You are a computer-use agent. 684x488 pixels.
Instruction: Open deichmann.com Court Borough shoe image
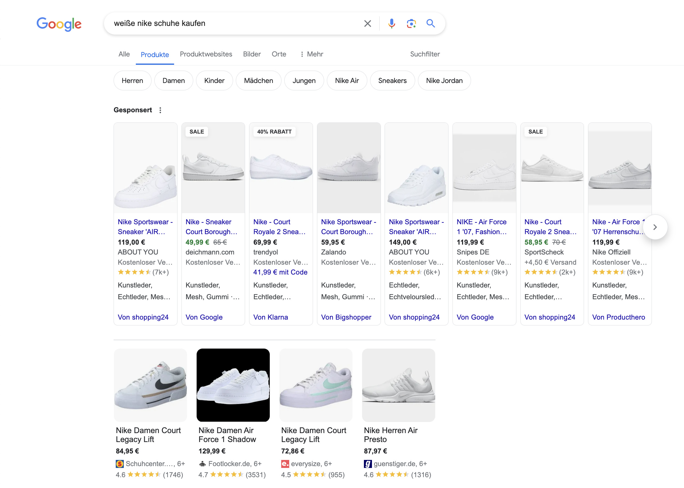(x=213, y=168)
